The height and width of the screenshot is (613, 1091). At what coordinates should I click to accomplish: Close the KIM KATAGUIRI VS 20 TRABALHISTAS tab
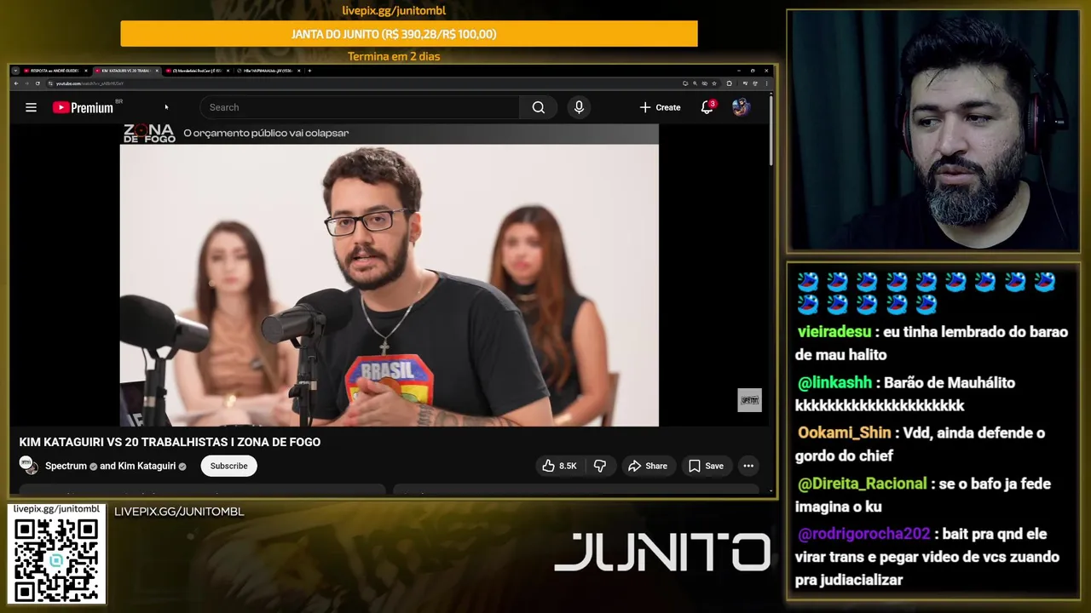coord(157,71)
